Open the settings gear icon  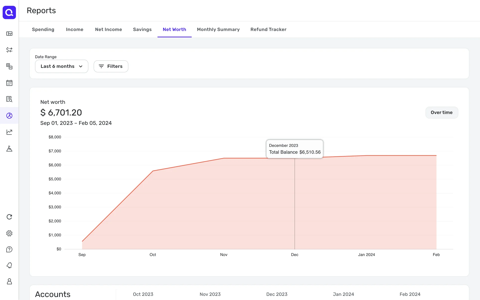9,233
